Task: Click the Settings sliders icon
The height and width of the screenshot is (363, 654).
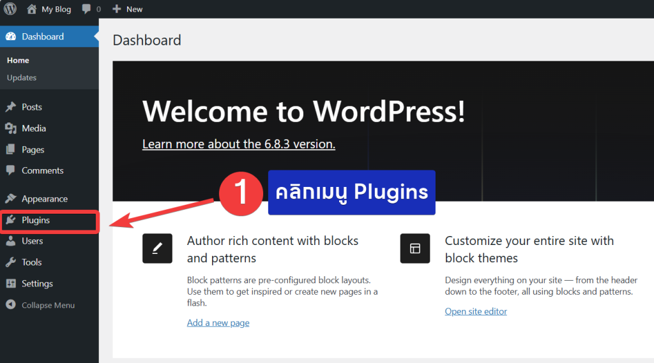Action: [x=11, y=283]
